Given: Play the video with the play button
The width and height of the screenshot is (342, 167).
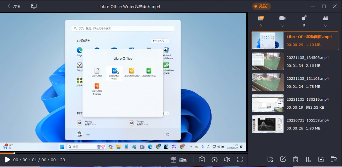Looking at the screenshot, I should tap(7, 160).
